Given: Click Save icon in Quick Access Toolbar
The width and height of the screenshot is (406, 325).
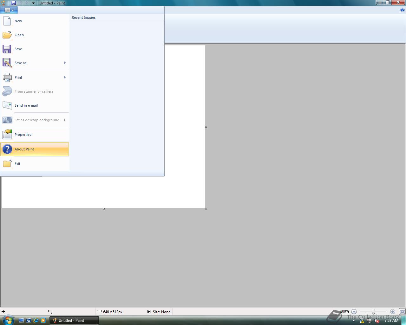Looking at the screenshot, I should 14,3.
